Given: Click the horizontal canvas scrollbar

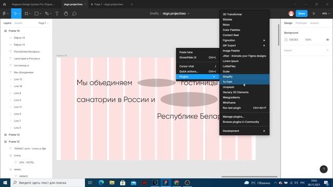Looking at the screenshot, I should [x=249, y=177].
